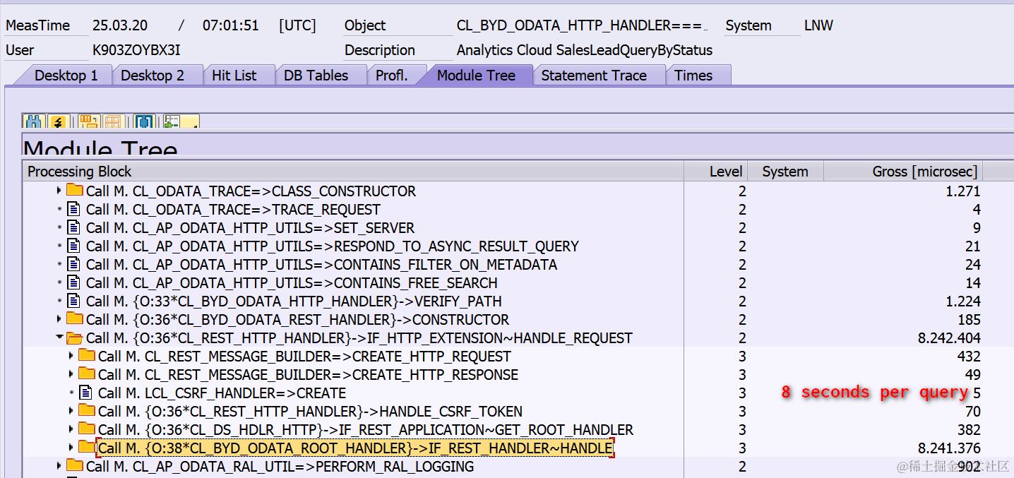Click the orange lightning-bolt toolbar icon

pyautogui.click(x=58, y=122)
